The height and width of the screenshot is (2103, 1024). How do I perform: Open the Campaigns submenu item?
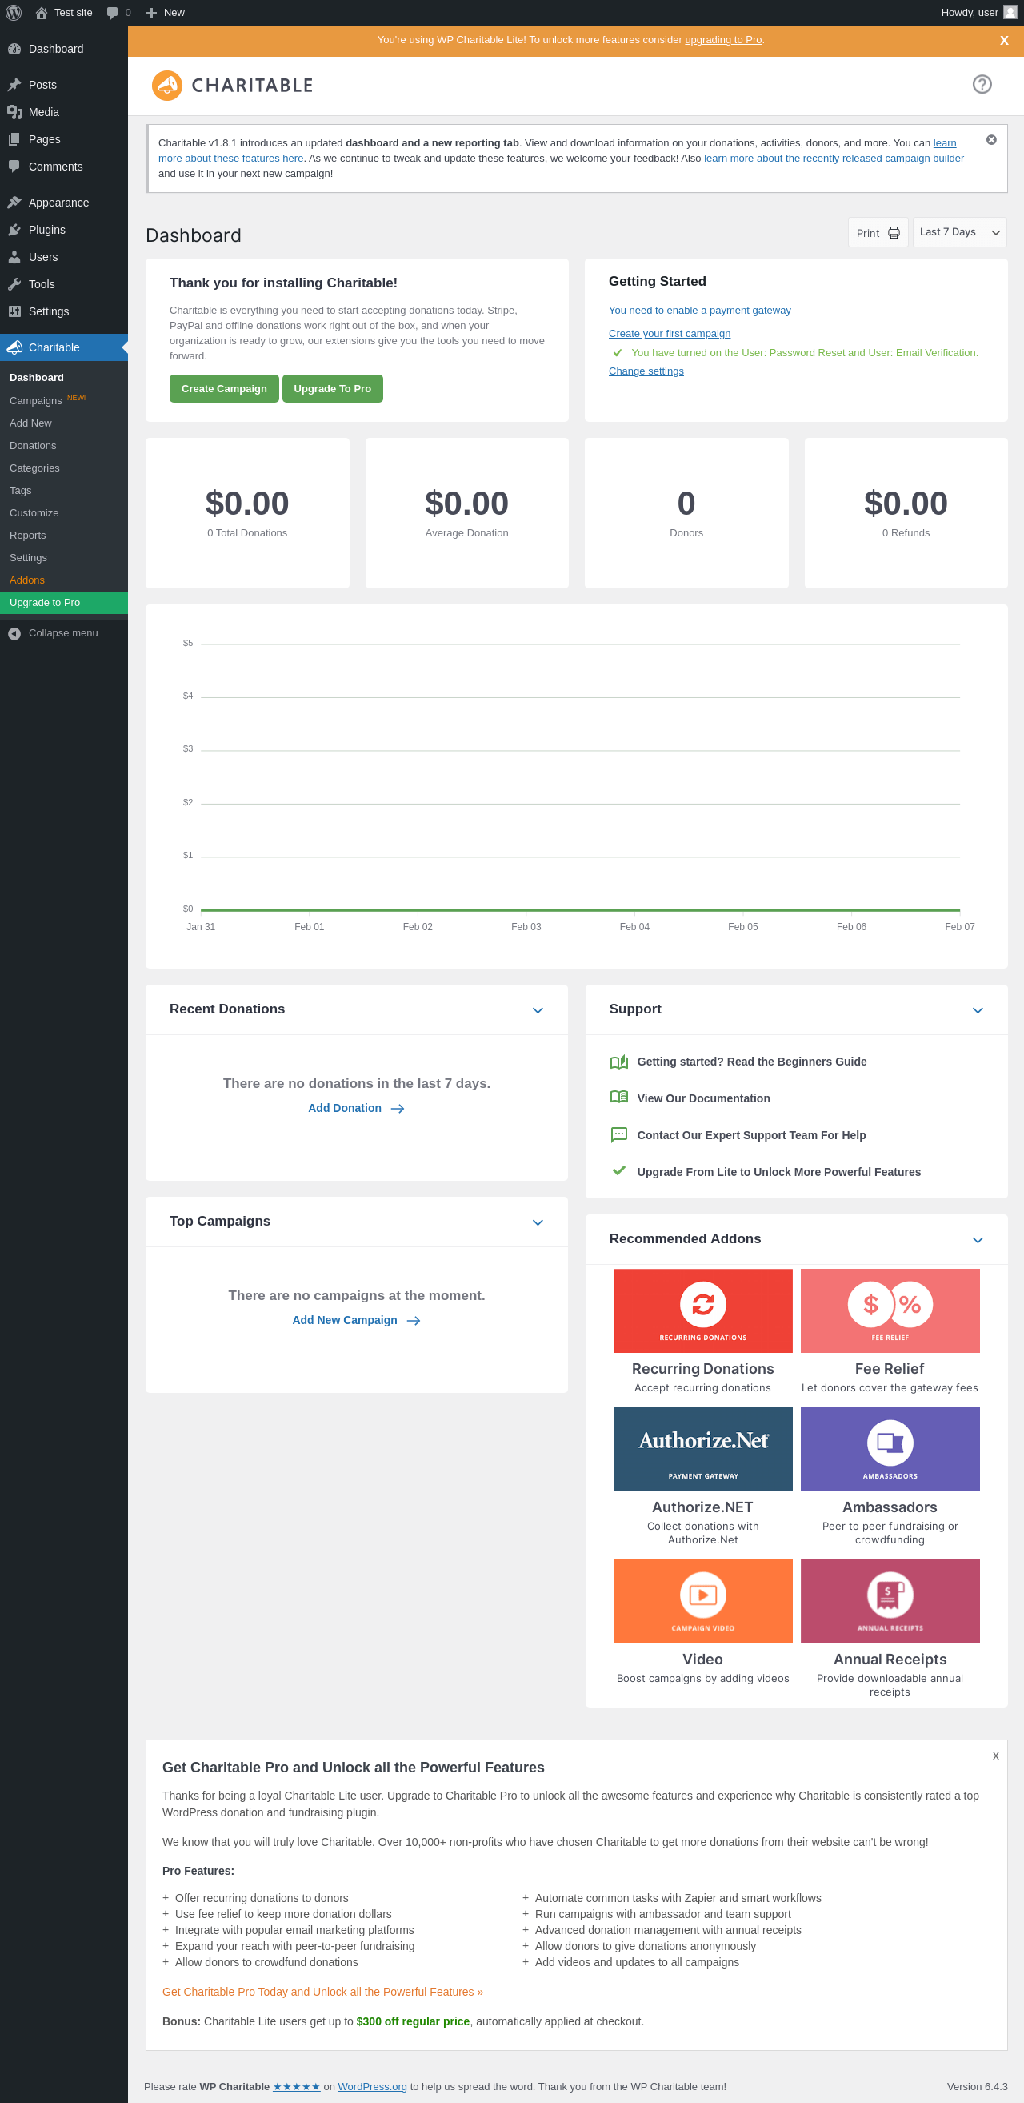pos(64,400)
